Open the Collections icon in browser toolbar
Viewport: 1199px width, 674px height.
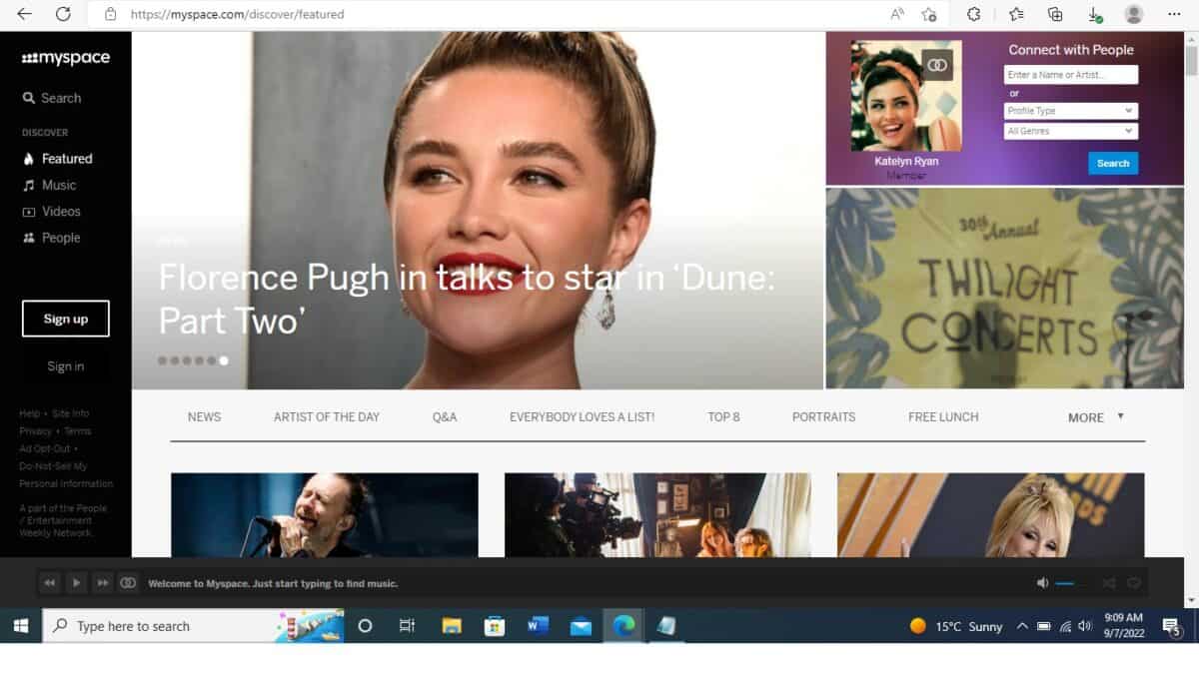point(1055,14)
